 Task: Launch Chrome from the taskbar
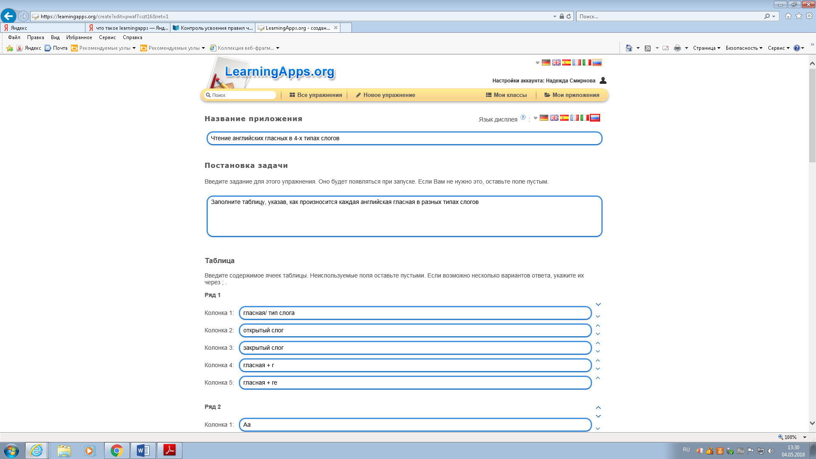(x=116, y=450)
